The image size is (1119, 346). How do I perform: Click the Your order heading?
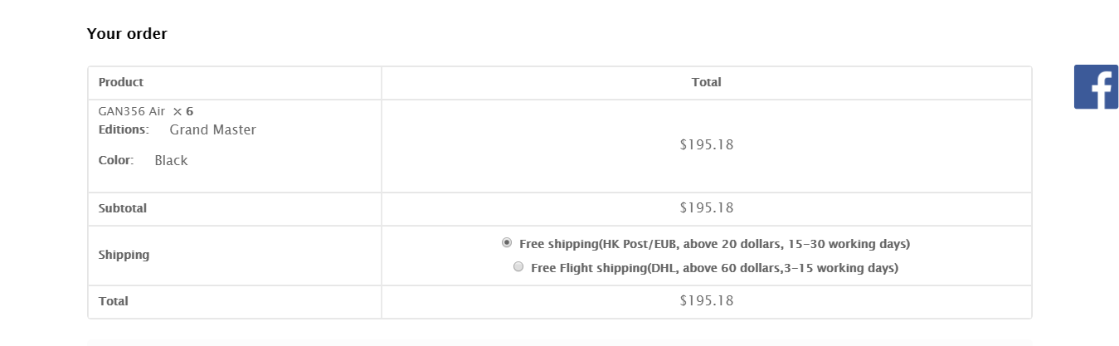[x=127, y=34]
